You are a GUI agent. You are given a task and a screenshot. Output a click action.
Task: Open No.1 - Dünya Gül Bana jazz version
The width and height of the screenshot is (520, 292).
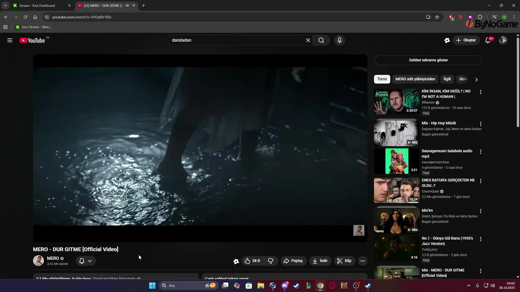click(447, 241)
